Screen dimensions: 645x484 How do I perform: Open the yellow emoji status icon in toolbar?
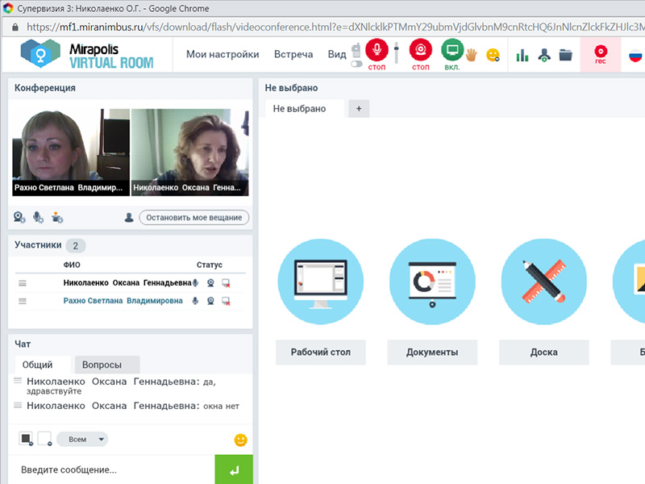493,55
